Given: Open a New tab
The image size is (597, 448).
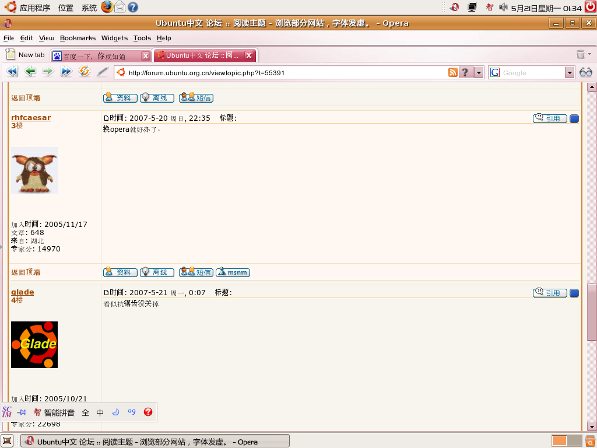Looking at the screenshot, I should [26, 55].
